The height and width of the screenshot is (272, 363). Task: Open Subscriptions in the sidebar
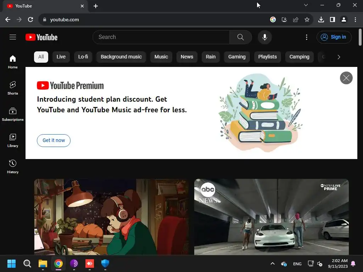[x=13, y=114]
